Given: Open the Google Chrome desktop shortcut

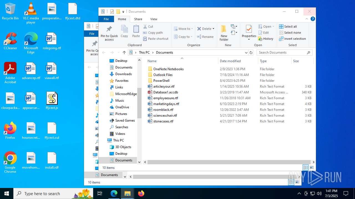Looking at the screenshot, I should click(10, 163).
